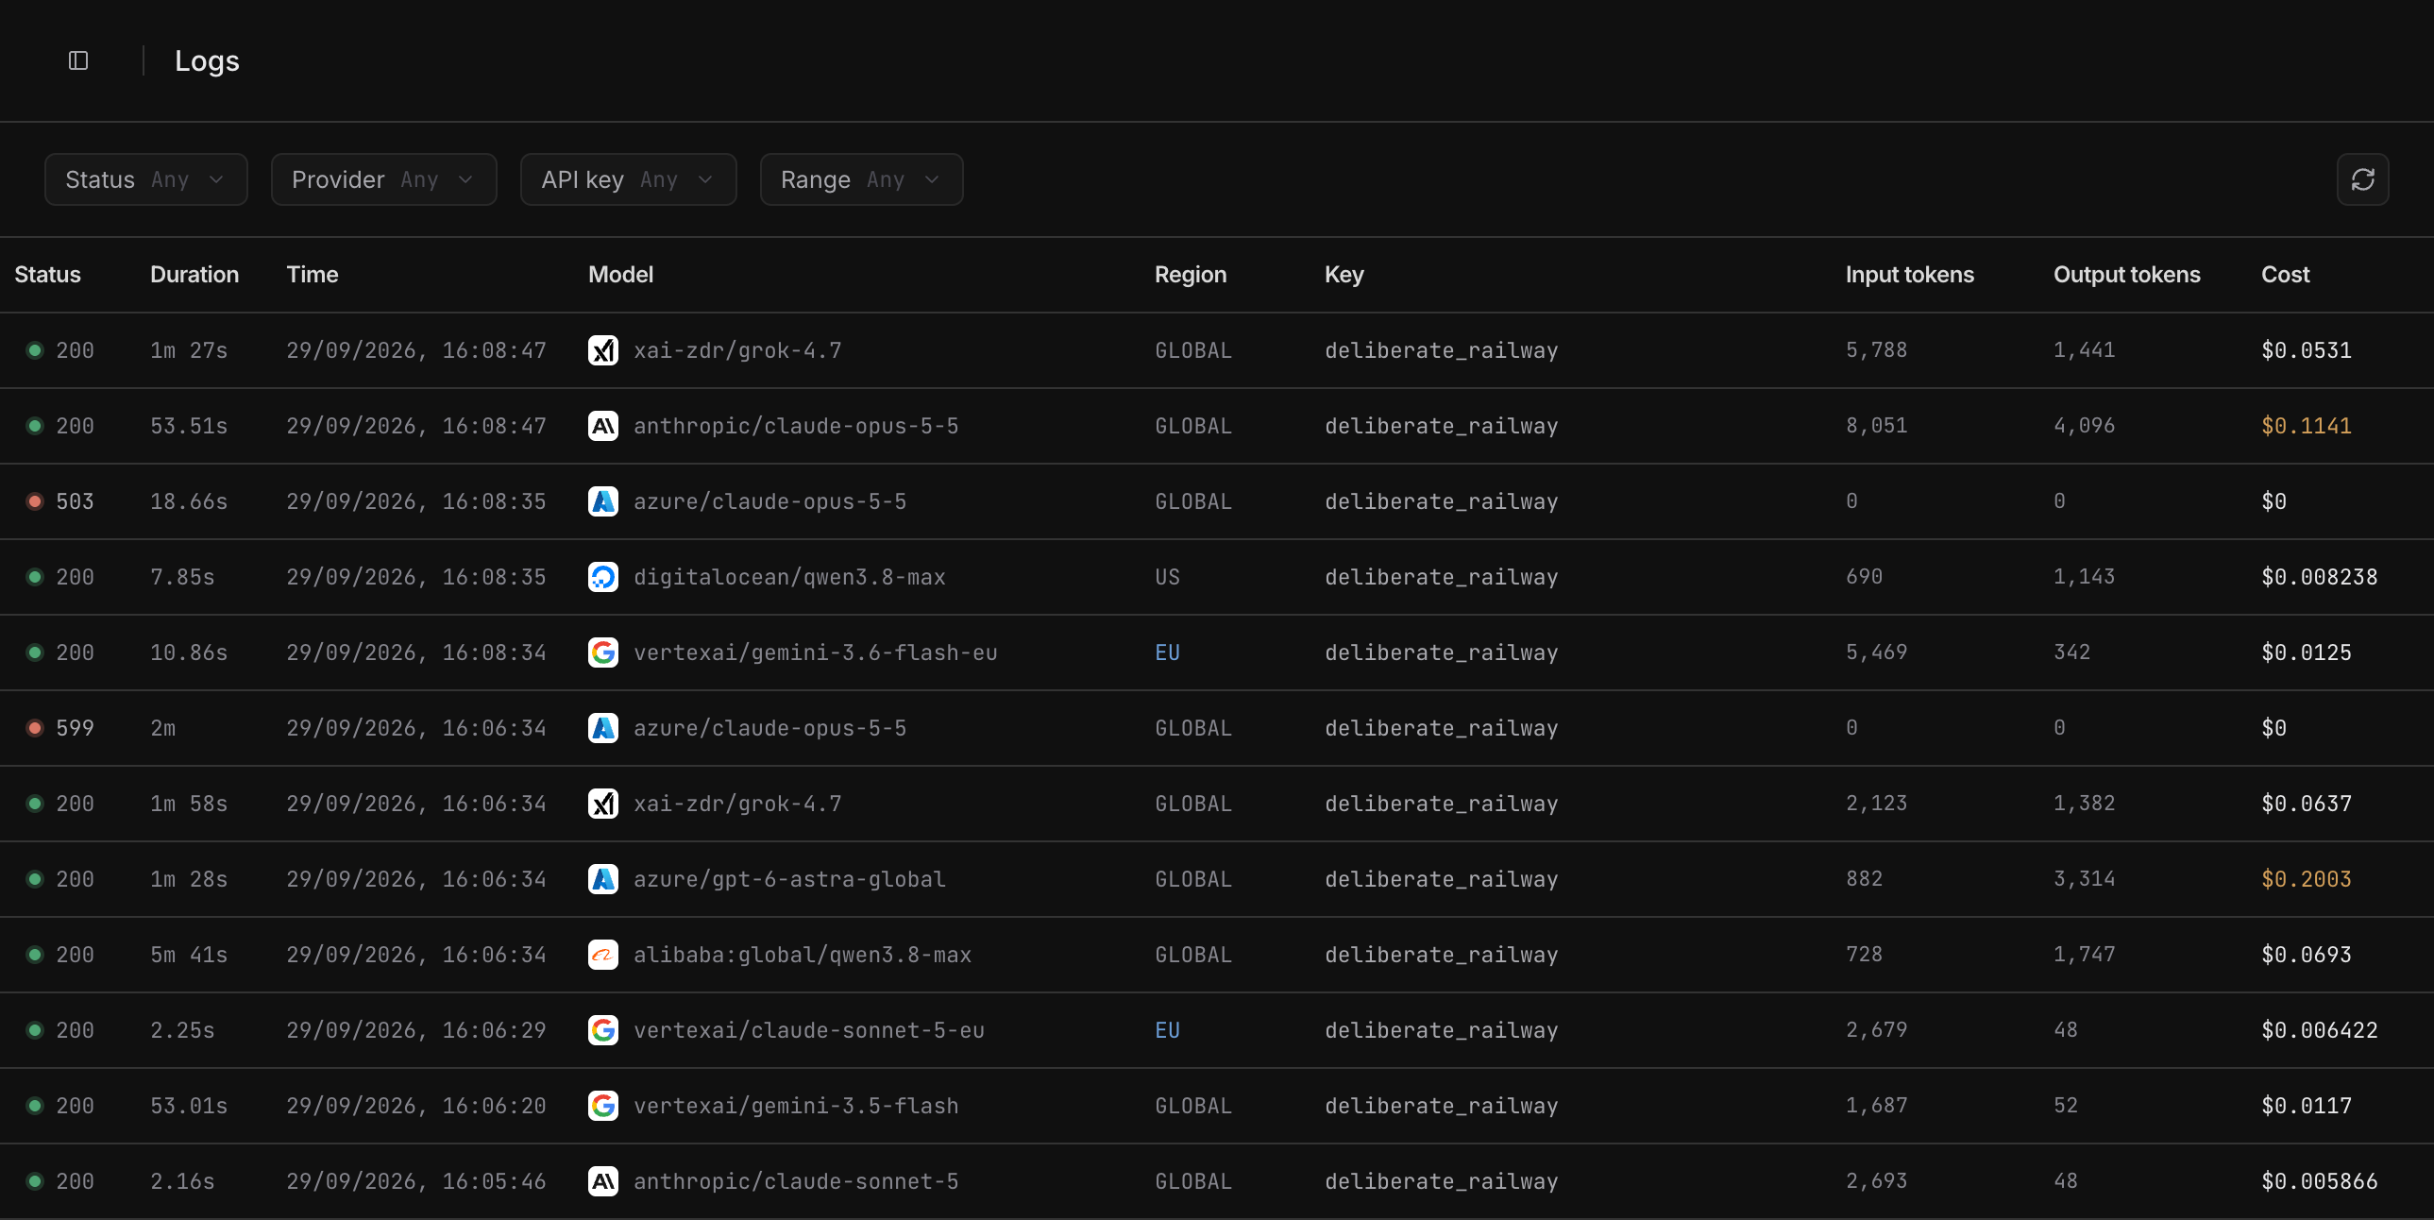Click xAI icon in the 16:06:34 grok-4.7 row
This screenshot has height=1220, width=2434.
[x=602, y=805]
